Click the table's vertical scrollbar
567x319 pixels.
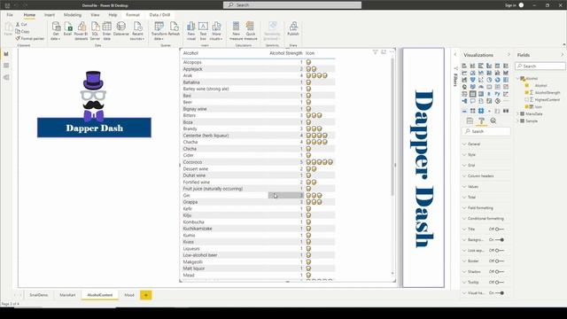[x=392, y=127]
